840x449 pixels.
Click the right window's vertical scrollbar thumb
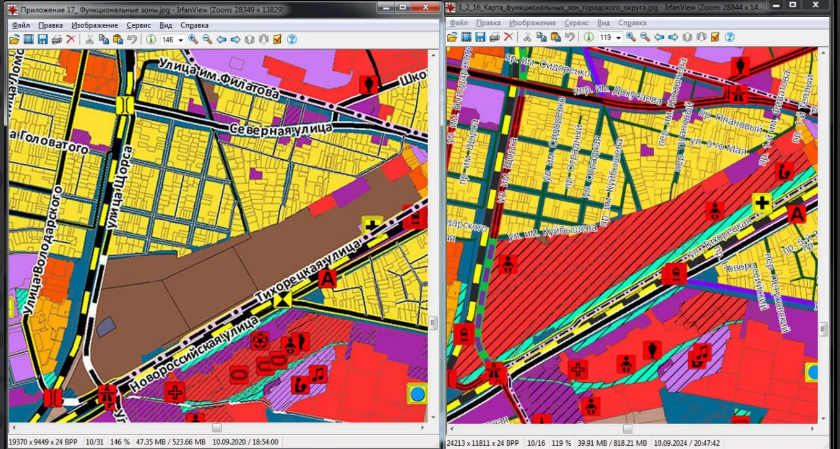(823, 329)
